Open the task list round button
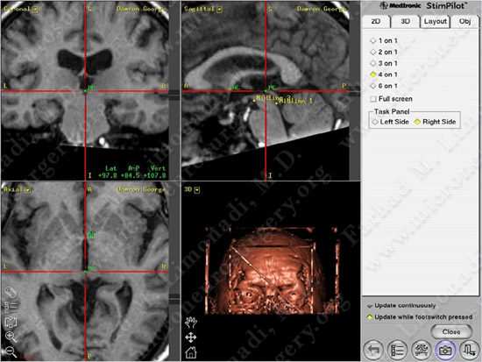This screenshot has height=362, width=482. click(397, 350)
